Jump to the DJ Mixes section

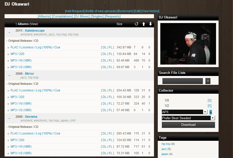tap(82, 16)
